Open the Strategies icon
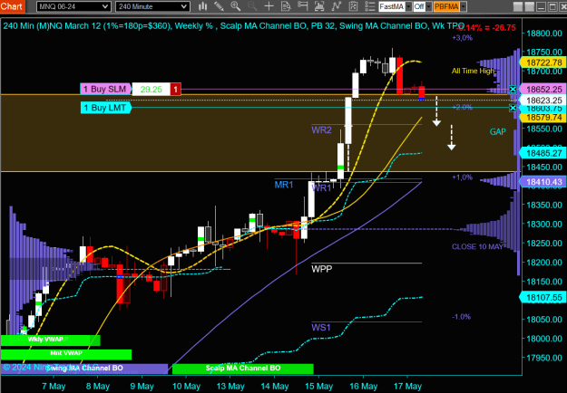The height and width of the screenshot is (393, 567). pos(353,6)
